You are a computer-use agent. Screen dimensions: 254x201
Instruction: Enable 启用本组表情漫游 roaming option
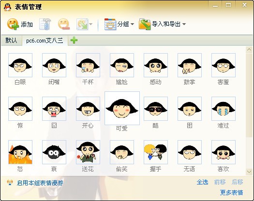(40, 183)
